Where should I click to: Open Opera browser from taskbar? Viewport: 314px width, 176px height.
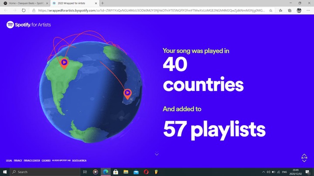click(x=146, y=172)
